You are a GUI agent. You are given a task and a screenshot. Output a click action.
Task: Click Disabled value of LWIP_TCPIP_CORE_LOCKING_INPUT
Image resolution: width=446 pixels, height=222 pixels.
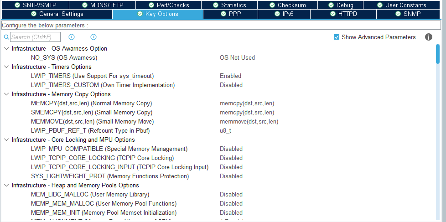point(231,167)
